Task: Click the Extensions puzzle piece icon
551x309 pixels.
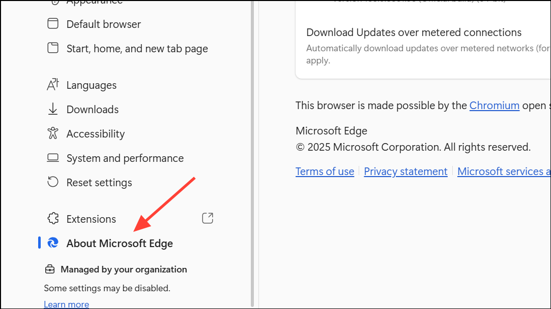Action: (x=53, y=219)
